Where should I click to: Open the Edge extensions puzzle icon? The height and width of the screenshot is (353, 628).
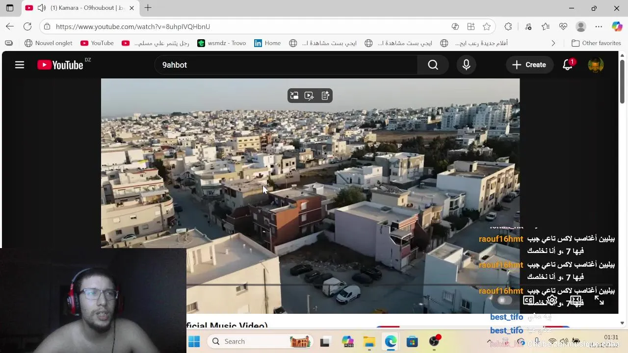[x=508, y=26]
